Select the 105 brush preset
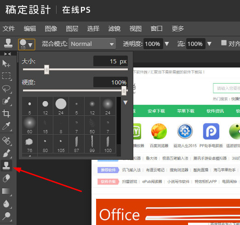The height and width of the screenshot is (225, 240). point(61,144)
